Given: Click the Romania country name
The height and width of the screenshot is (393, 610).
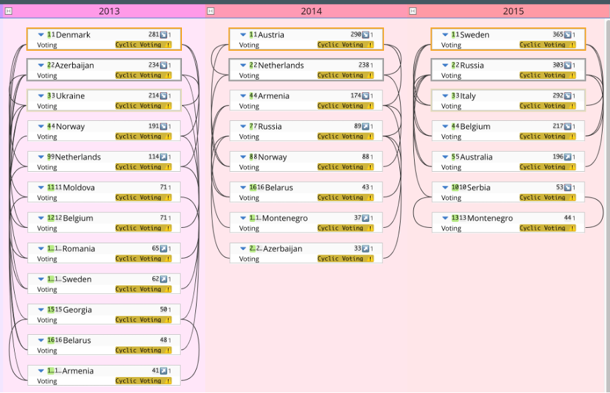Looking at the screenshot, I should 78,249.
